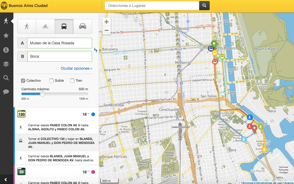The width and height of the screenshot is (294, 184).
Task: Select bicycle travel mode
Action: [x=45, y=26]
